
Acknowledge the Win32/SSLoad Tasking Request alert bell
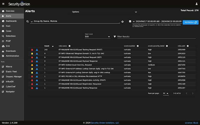click(x=32, y=50)
